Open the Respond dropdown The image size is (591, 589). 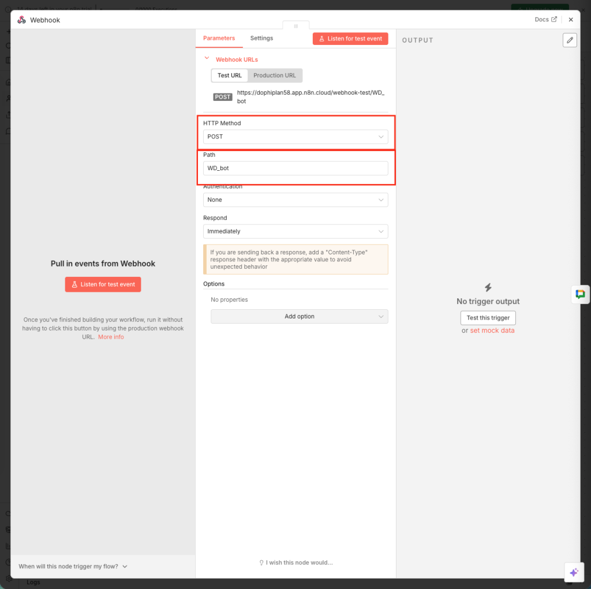tap(295, 231)
